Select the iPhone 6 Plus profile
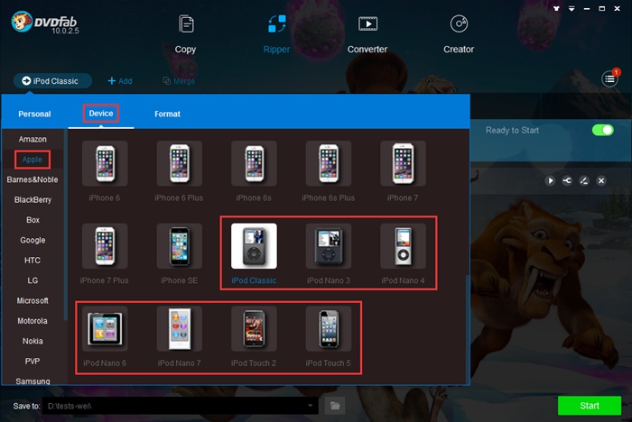 point(179,172)
